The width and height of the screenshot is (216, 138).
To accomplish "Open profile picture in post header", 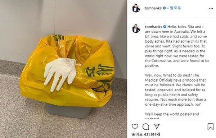I will pyautogui.click(x=136, y=8).
